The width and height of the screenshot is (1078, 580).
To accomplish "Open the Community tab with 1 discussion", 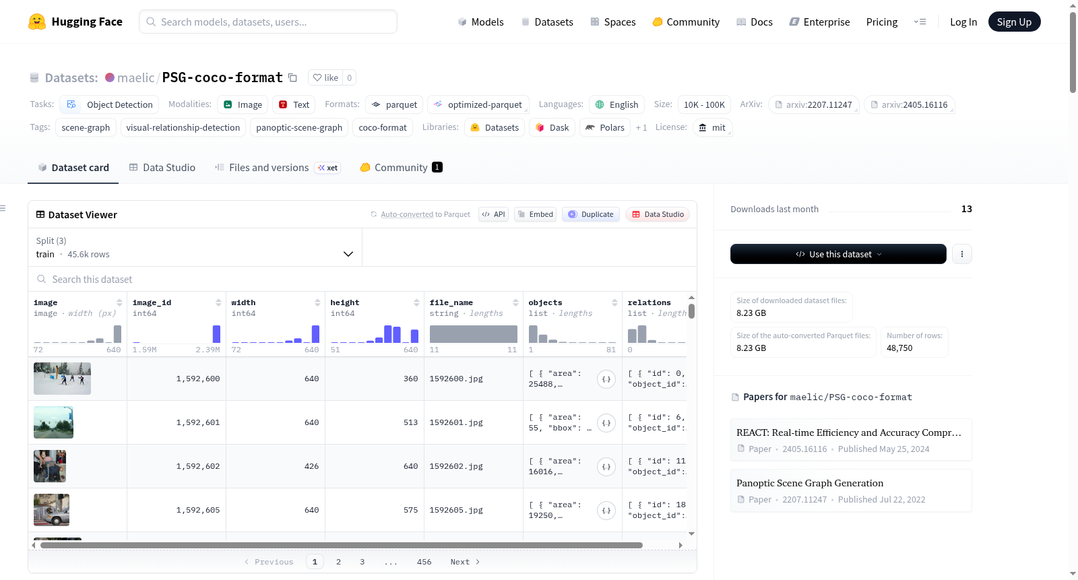I will point(401,167).
